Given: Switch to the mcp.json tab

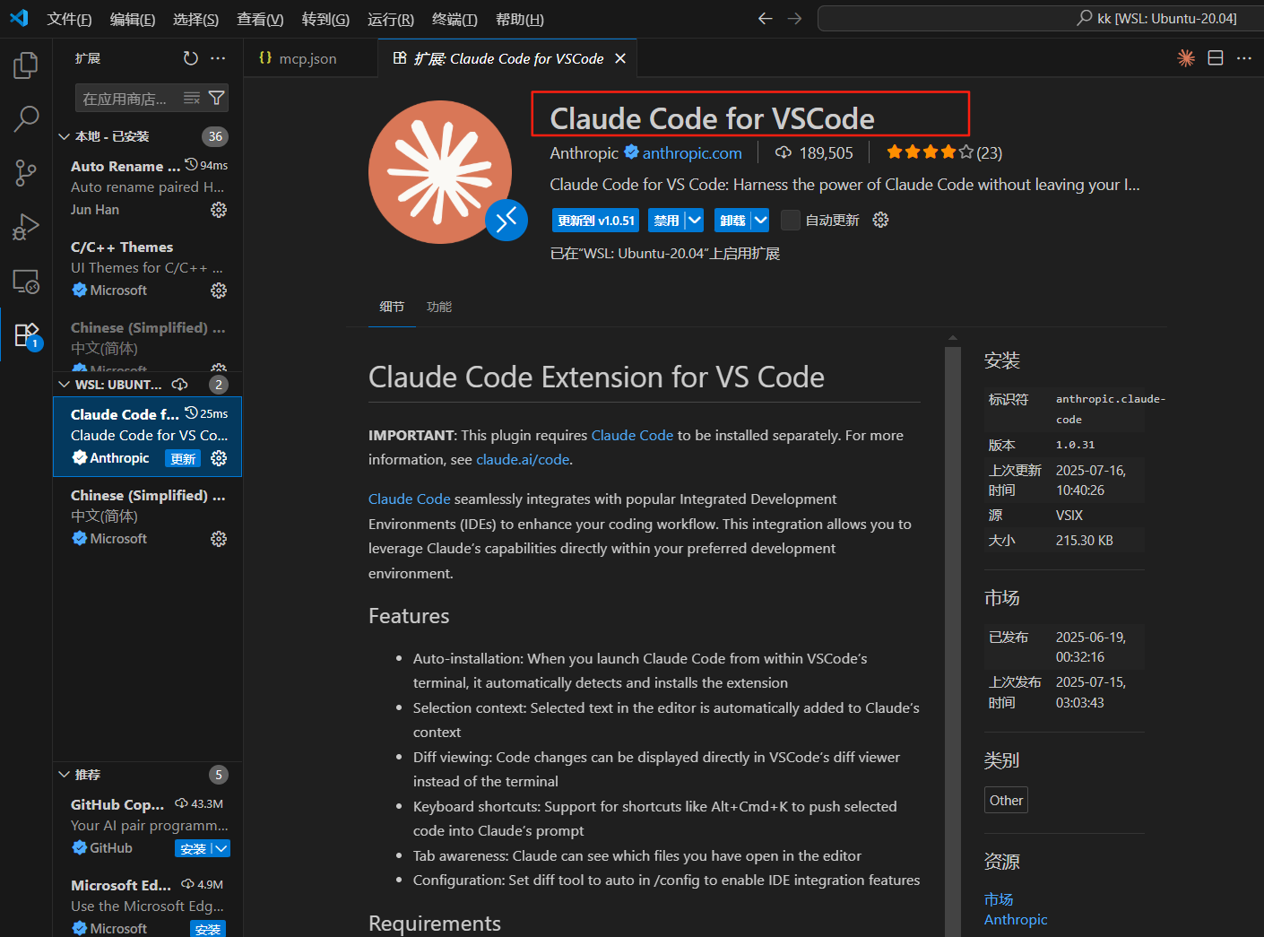Looking at the screenshot, I should [308, 58].
